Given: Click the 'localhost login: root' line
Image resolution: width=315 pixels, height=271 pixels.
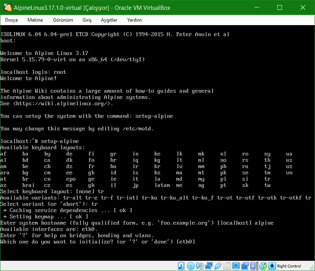Looking at the screenshot, I should point(33,72).
